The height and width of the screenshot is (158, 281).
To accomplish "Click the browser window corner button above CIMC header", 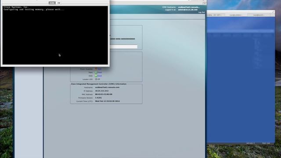I will 204,3.
